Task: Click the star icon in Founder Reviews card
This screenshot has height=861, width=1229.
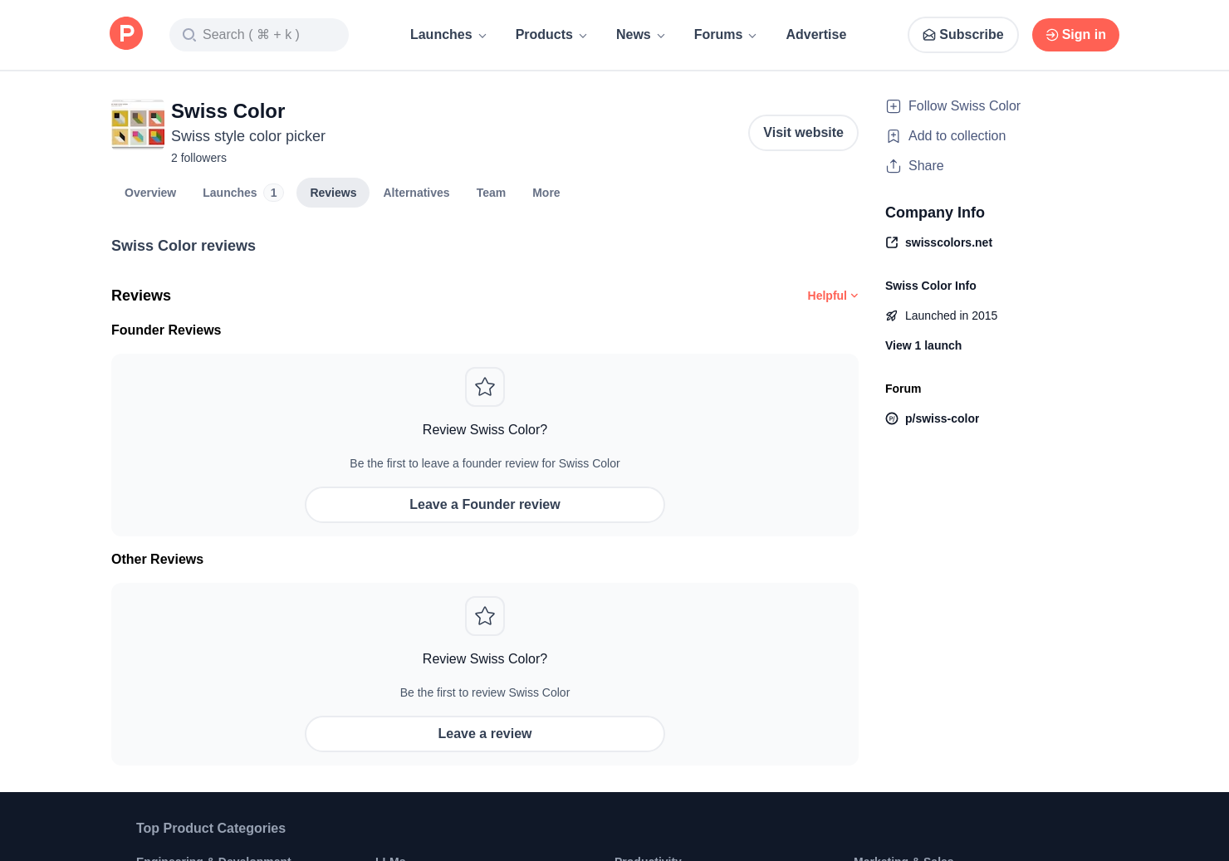Action: point(485,387)
